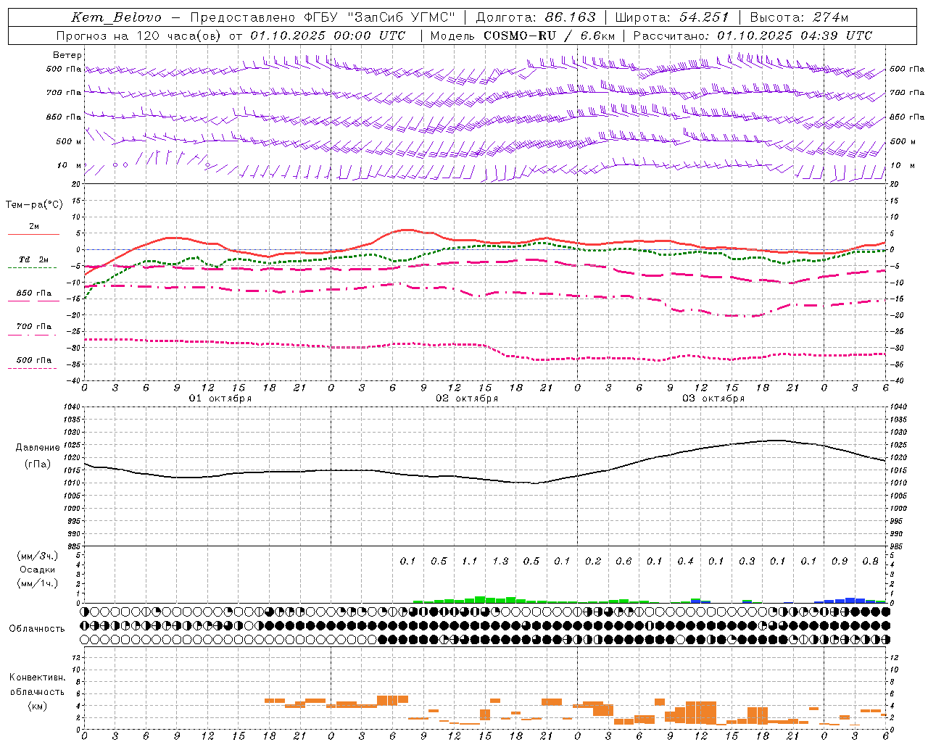The image size is (928, 742).
Task: Click the precipitation value 0.9
Action: click(840, 562)
